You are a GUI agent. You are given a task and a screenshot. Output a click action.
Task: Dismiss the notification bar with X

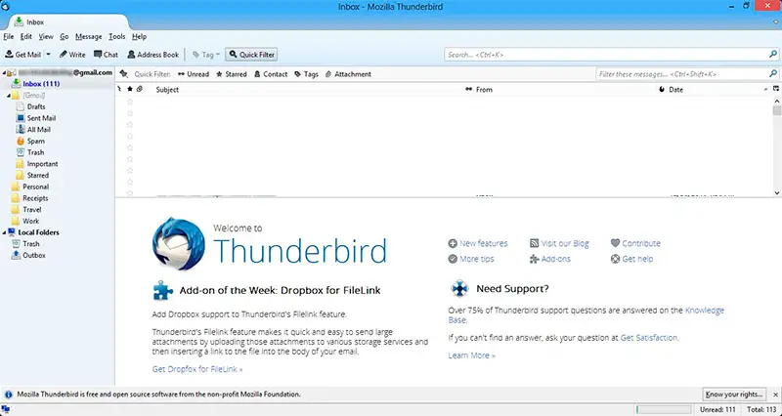[775, 394]
